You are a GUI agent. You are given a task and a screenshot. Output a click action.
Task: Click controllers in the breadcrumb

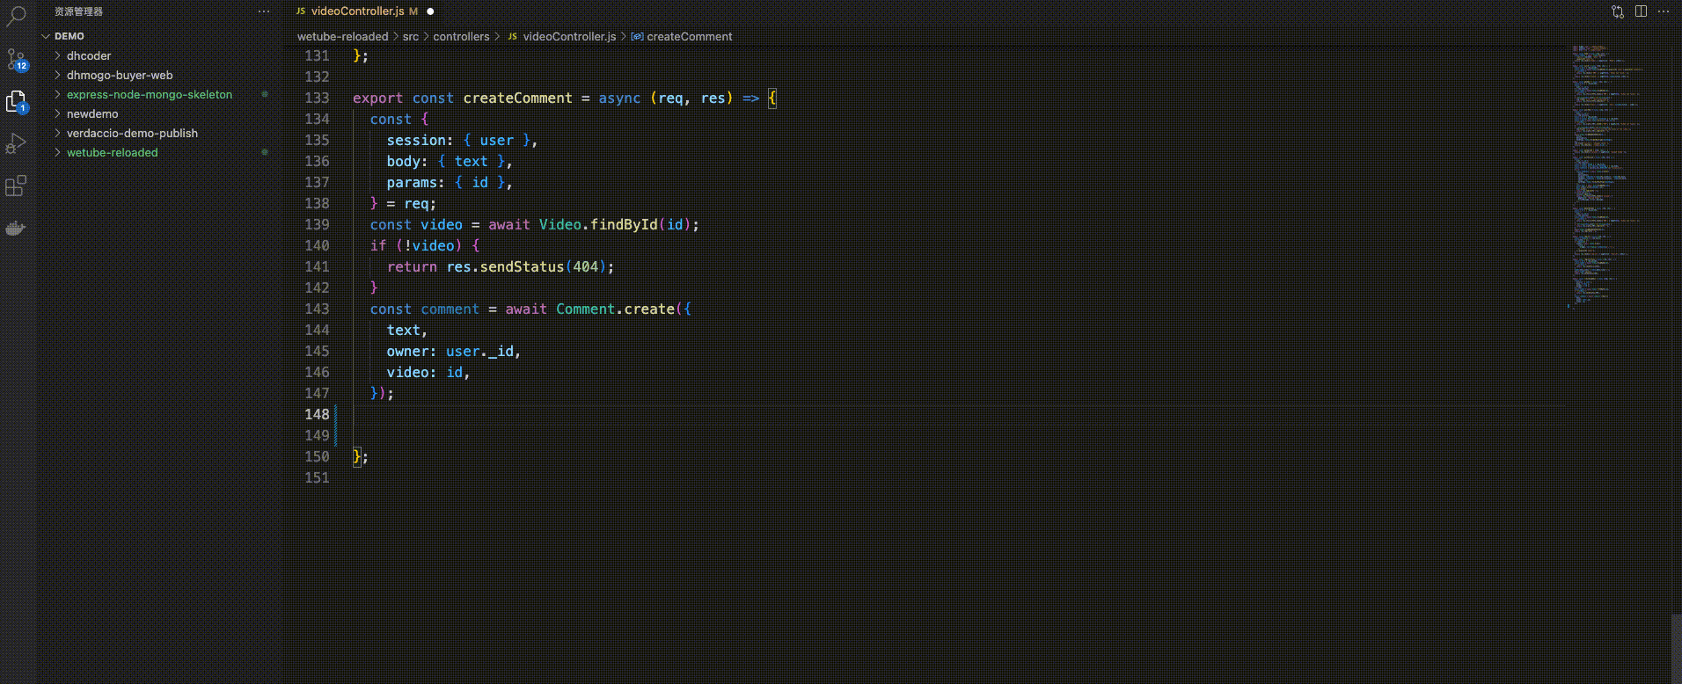coord(461,36)
